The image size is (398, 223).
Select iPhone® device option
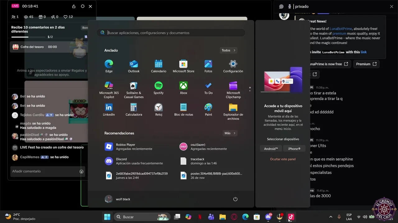click(x=294, y=149)
